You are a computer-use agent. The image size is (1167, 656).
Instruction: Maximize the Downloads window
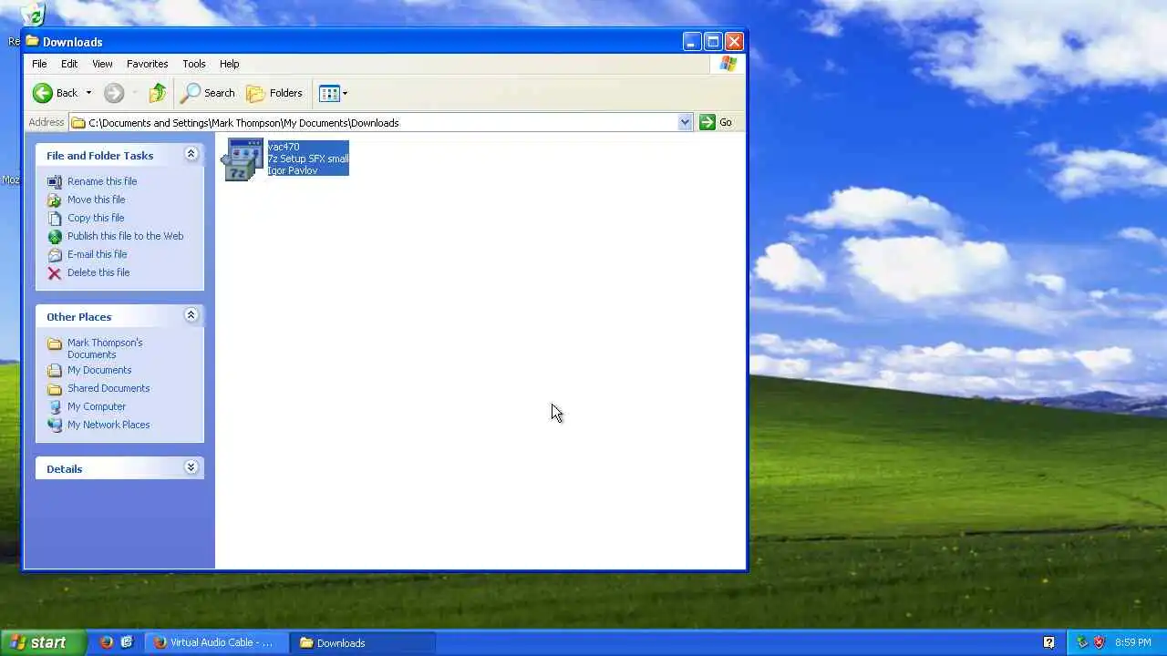713,41
